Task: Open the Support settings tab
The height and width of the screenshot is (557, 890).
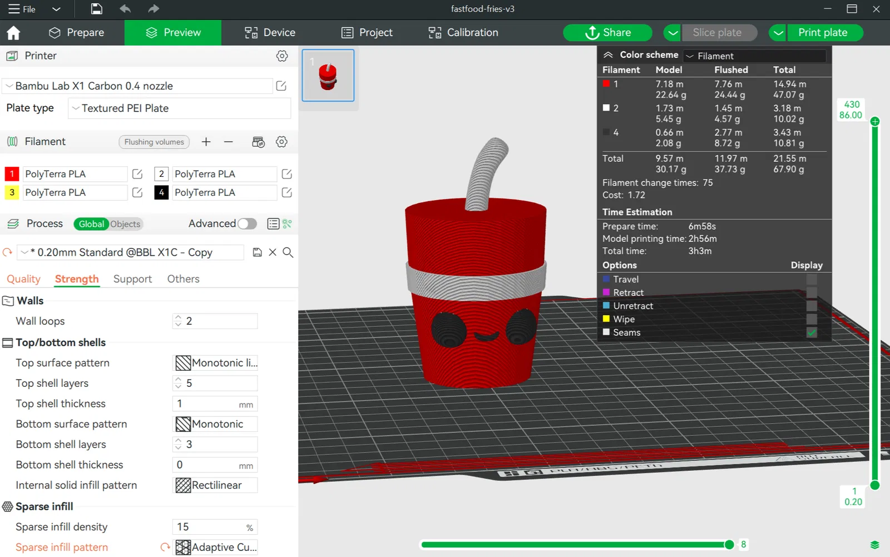Action: (132, 279)
